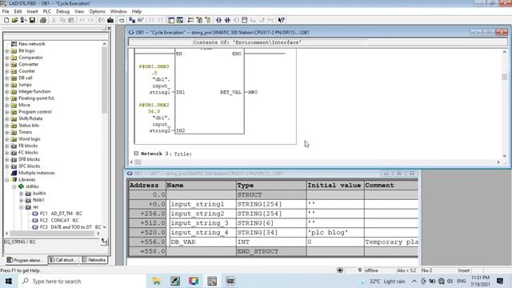Click the Cut scissors toolbar icon
Screen dimensions: 512x288
point(54,20)
